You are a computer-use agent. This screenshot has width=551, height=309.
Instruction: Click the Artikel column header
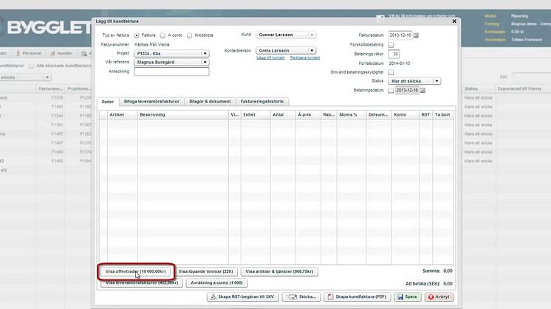pos(123,115)
